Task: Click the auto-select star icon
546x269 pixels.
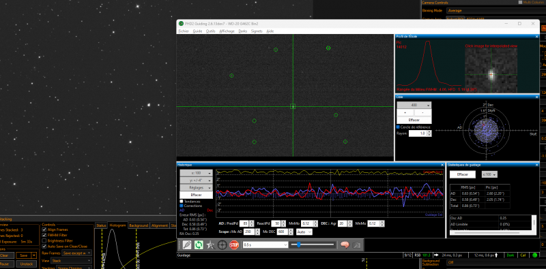Action: (210, 245)
